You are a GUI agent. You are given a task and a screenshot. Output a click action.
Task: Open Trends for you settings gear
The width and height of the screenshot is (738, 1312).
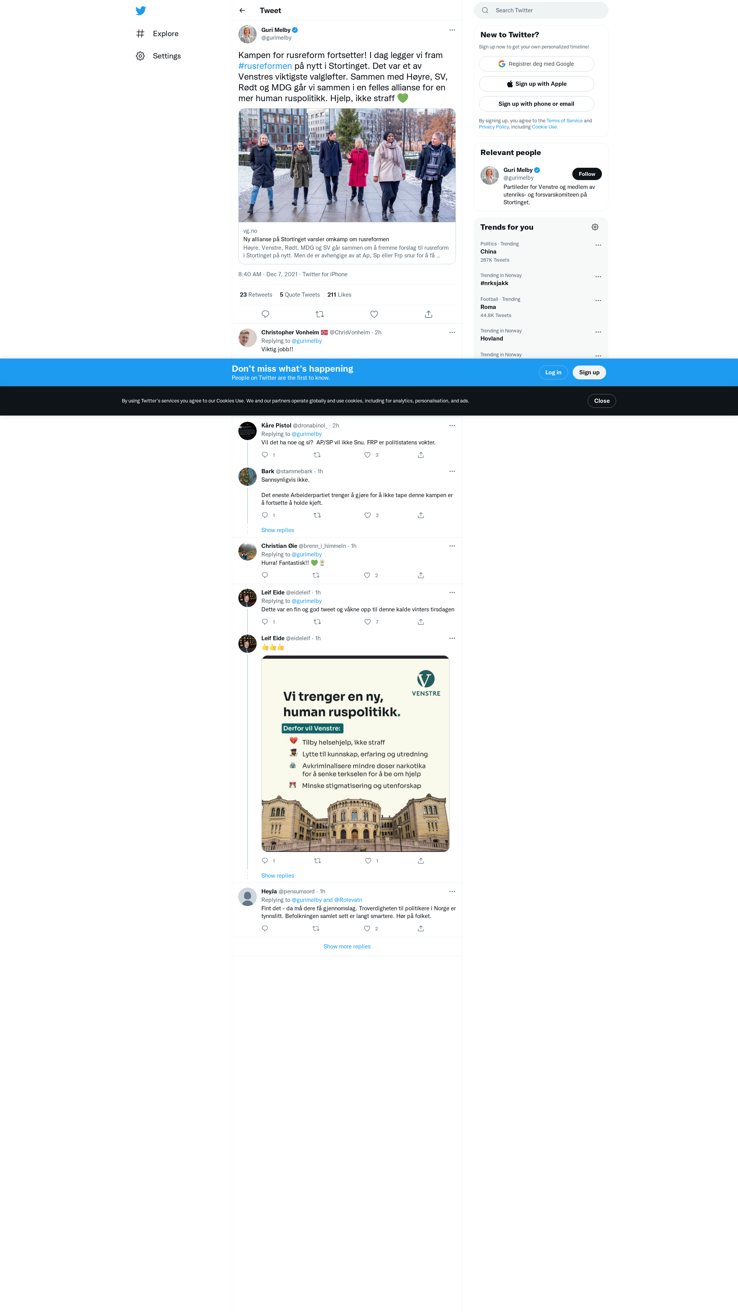point(595,227)
